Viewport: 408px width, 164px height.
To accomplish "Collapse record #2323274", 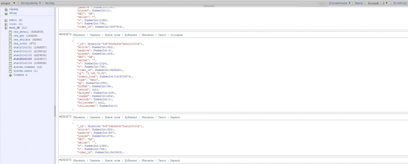I will click(x=176, y=35).
